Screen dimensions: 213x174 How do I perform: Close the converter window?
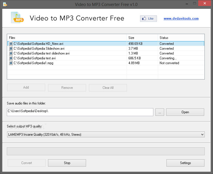[204, 3]
